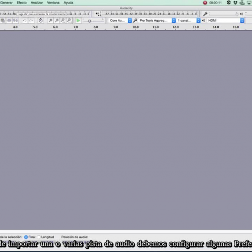Open the 1 canal channels dropdown
This screenshot has width=252, height=252.
click(x=189, y=21)
